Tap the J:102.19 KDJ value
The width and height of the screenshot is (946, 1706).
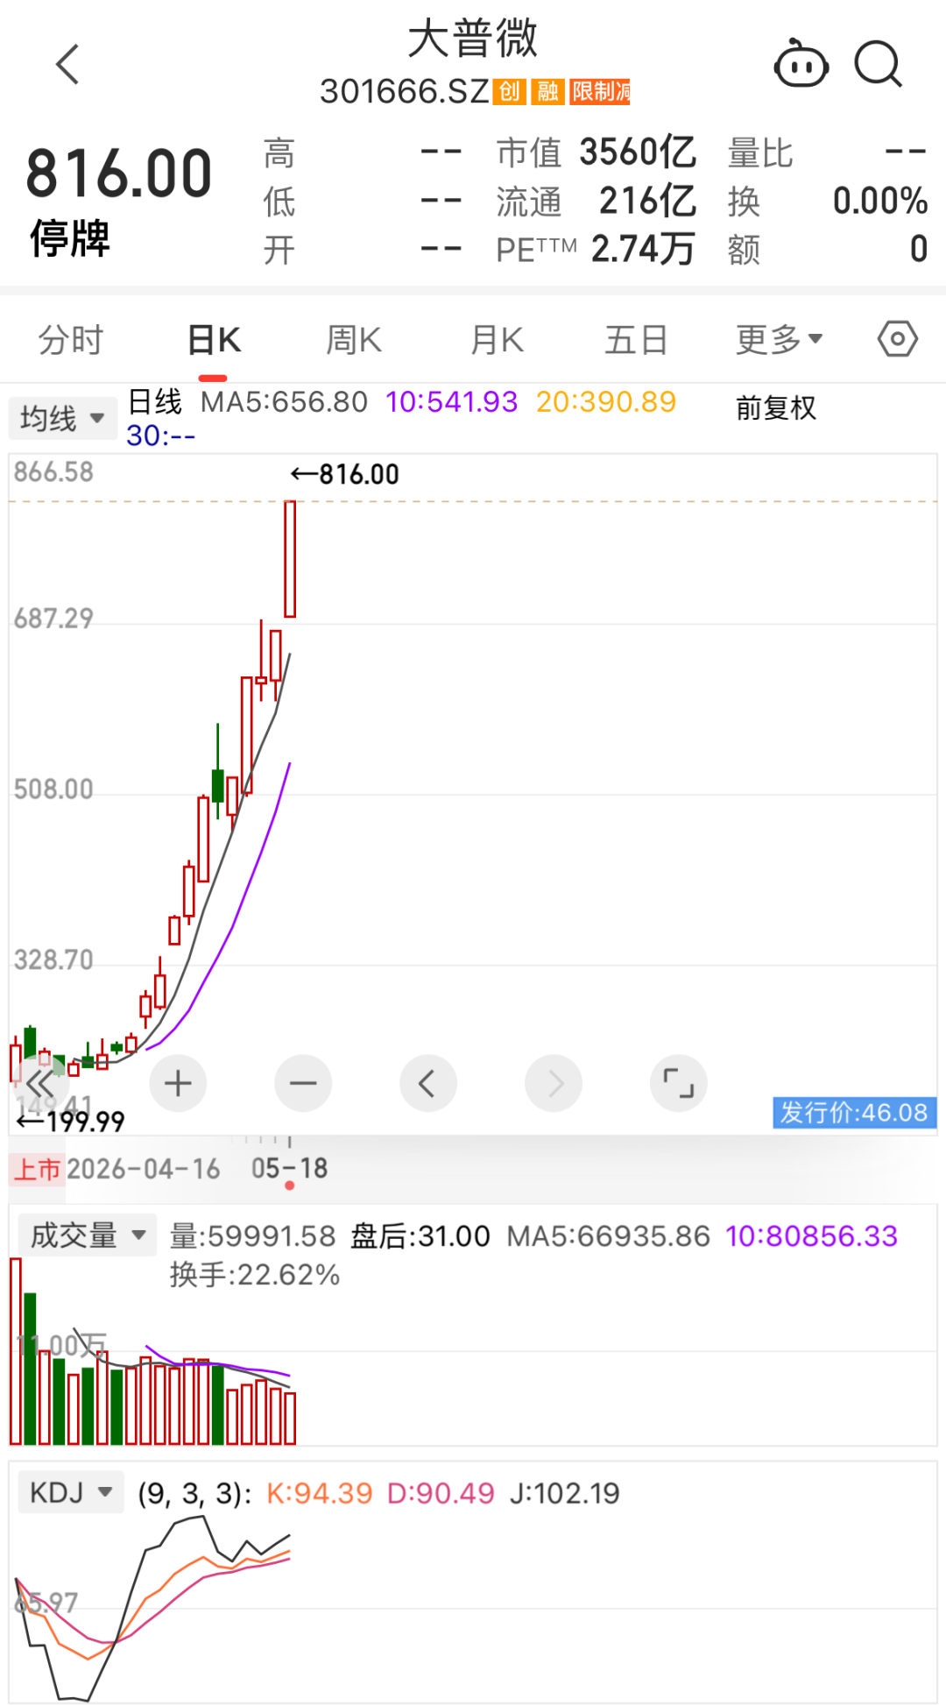point(564,1493)
